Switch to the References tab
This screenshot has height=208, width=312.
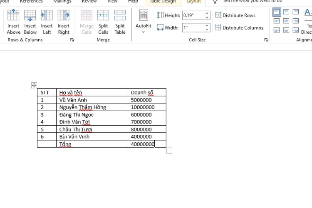(x=31, y=1)
